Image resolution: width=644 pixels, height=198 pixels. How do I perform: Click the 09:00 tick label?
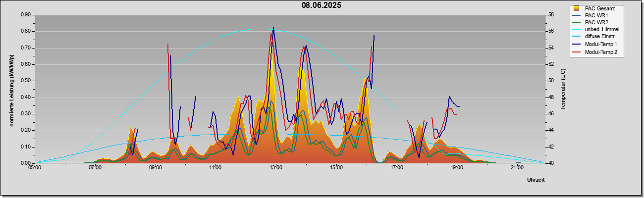tap(156, 167)
